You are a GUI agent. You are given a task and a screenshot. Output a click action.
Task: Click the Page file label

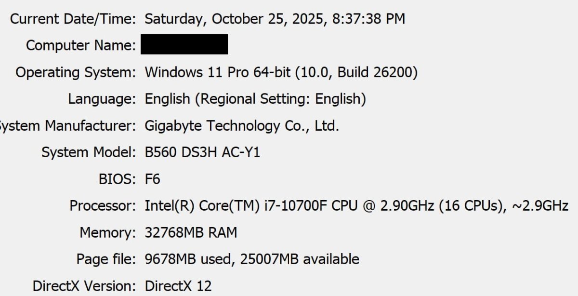(x=106, y=259)
